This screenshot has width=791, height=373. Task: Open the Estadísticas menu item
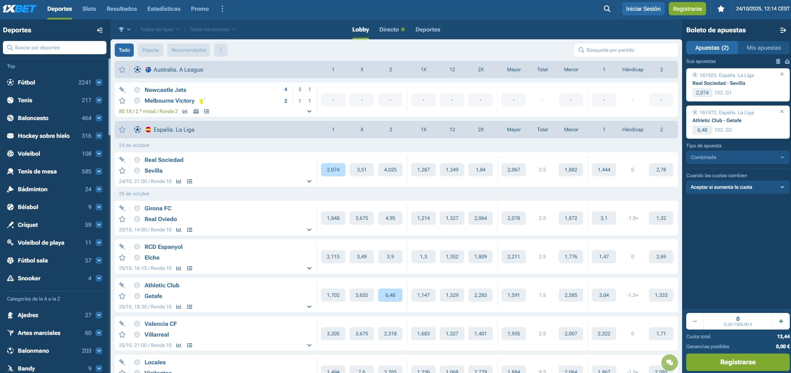[164, 8]
